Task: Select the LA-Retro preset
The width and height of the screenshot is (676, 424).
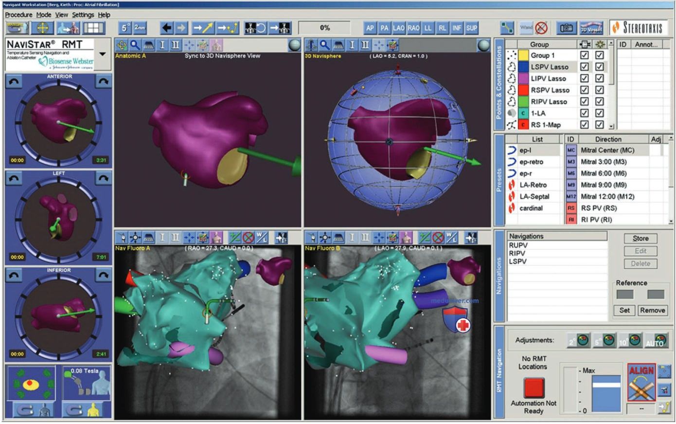Action: 533,185
